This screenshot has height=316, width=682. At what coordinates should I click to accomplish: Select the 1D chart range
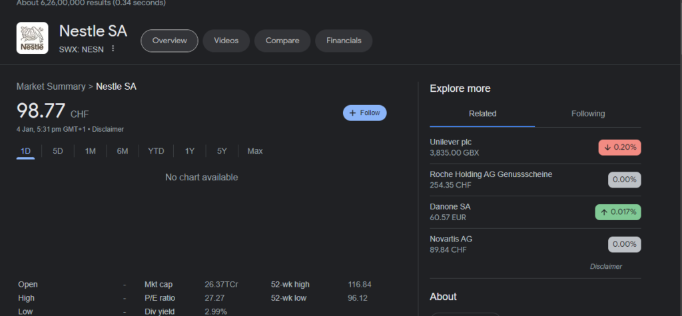point(26,151)
